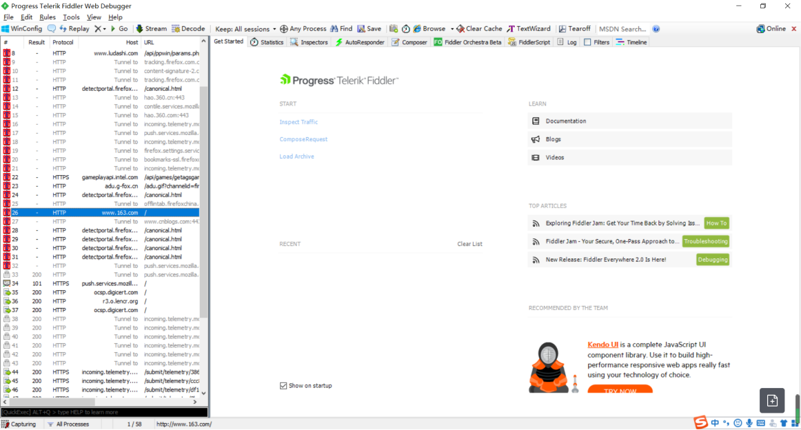Switch to the Inspectors tab
The height and width of the screenshot is (430, 801).
[309, 43]
